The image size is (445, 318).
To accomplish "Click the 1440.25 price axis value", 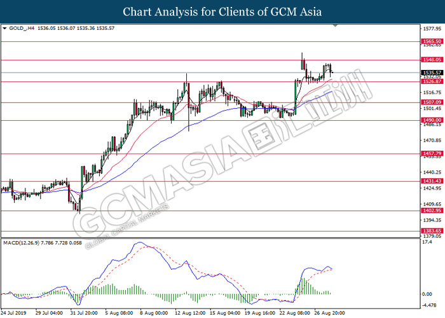I will tap(432, 172).
